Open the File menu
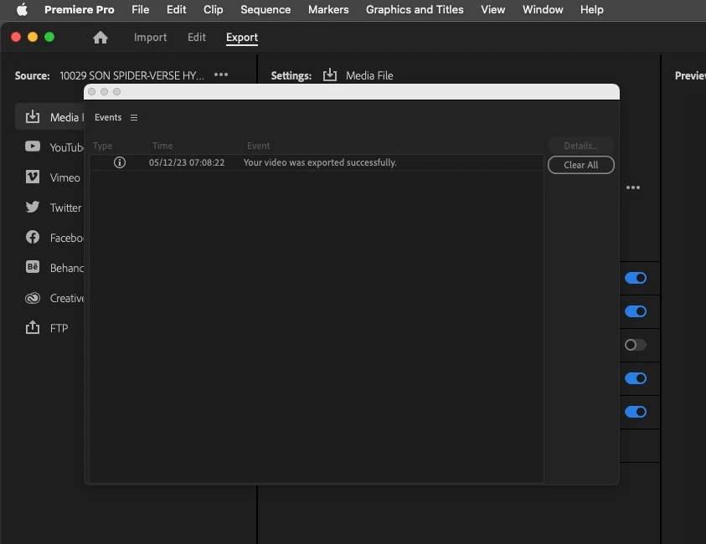 click(x=141, y=9)
